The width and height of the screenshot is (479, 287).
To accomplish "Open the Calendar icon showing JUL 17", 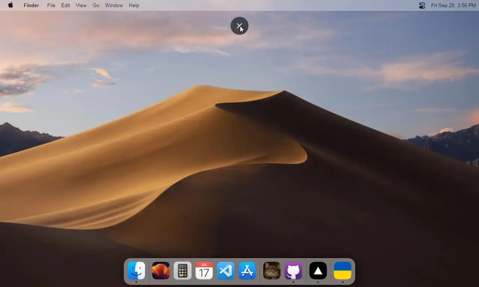I will click(x=204, y=271).
